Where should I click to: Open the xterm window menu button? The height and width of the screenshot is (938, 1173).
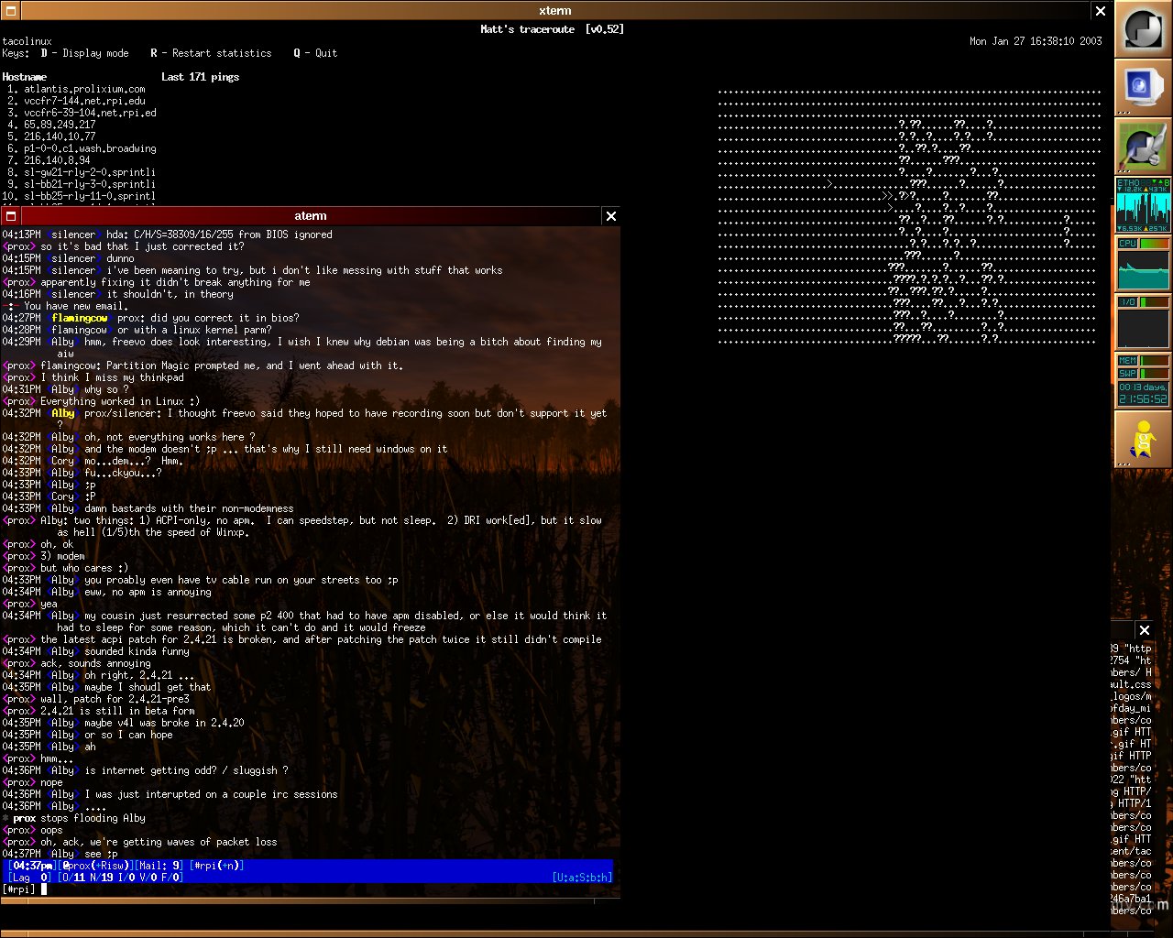(9, 11)
